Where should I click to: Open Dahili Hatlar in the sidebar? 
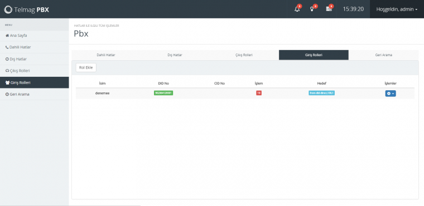pos(35,47)
